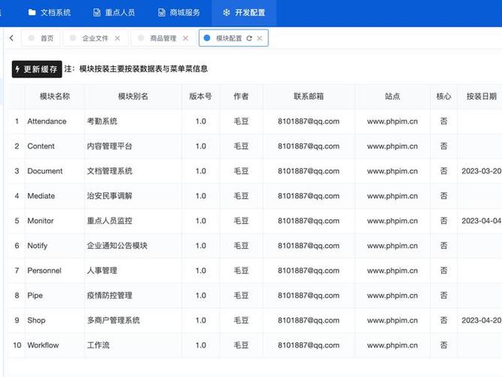This screenshot has width=502, height=377.
Task: Select the Attendance module name
Action: tap(46, 121)
